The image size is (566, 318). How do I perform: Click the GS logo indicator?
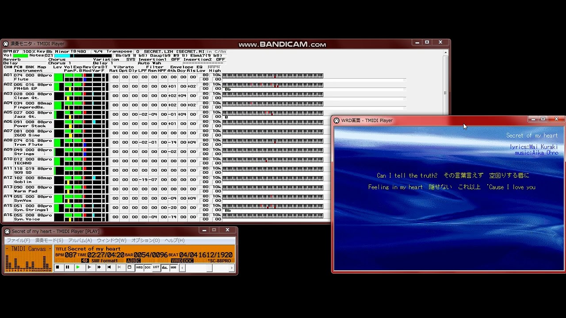85,261
